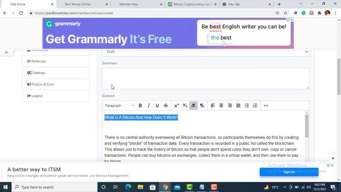Insert a bulleted list
341x192 pixels.
(247, 106)
